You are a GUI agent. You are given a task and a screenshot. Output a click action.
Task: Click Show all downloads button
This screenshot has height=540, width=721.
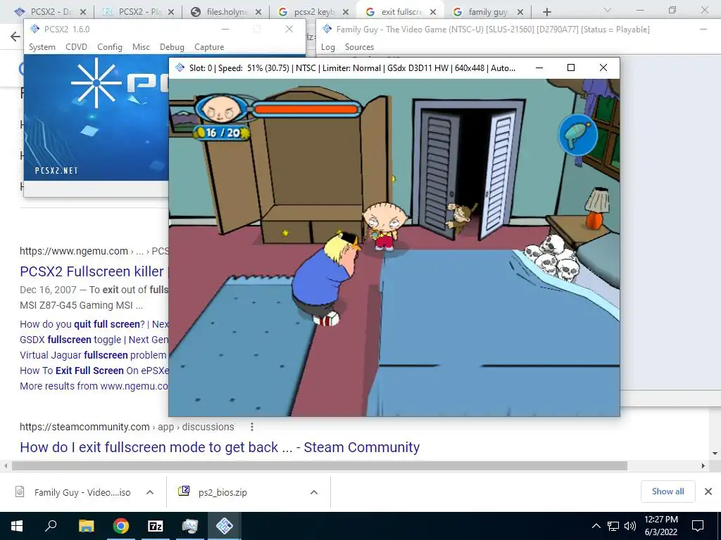click(x=667, y=491)
